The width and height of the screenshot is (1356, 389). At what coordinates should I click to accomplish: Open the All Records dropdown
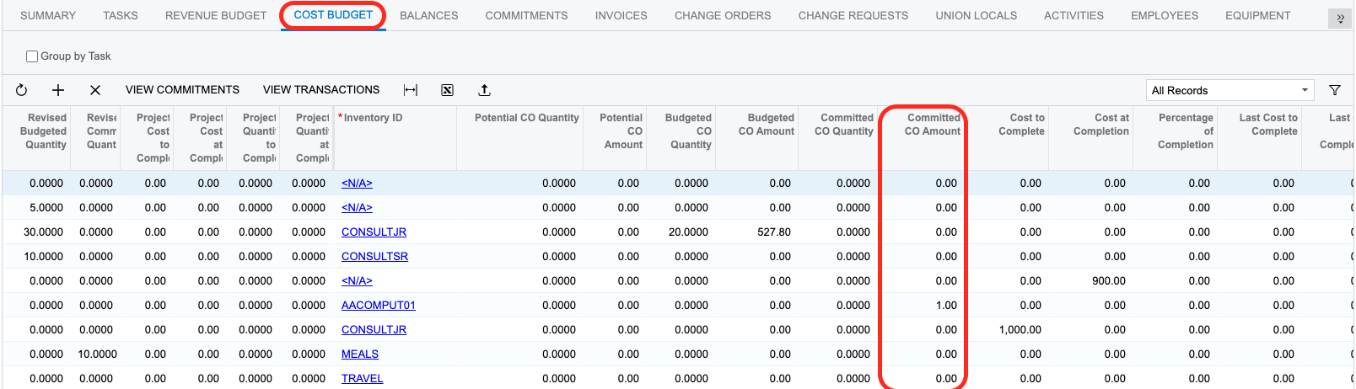(1230, 90)
